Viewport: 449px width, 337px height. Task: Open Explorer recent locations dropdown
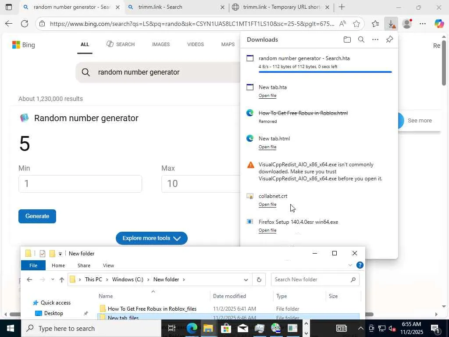click(53, 280)
